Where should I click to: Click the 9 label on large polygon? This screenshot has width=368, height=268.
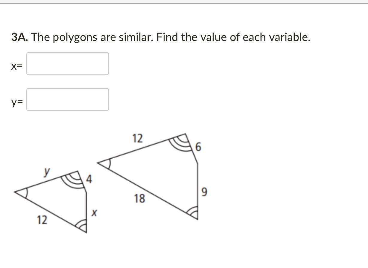(204, 192)
